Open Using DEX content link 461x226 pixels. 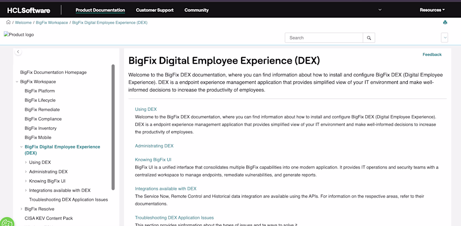(146, 109)
